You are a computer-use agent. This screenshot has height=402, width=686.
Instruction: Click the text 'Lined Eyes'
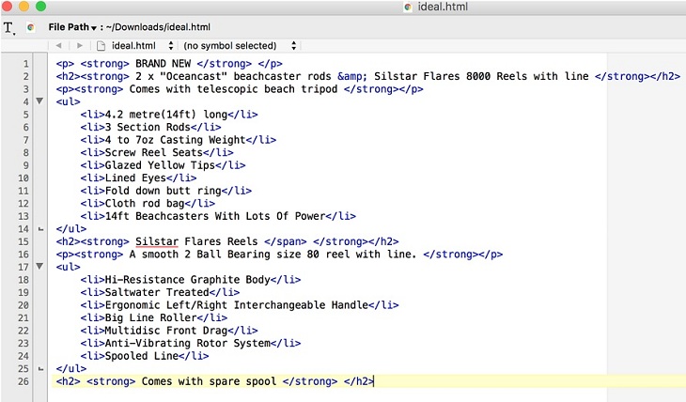(135, 178)
